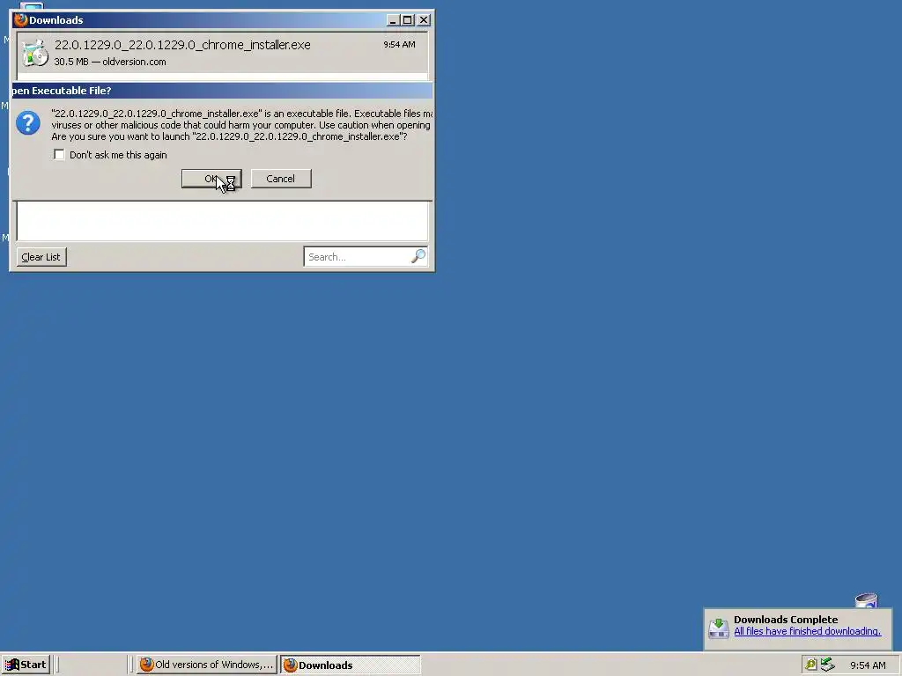This screenshot has width=902, height=676.
Task: Open the Start menu
Action: pos(26,665)
